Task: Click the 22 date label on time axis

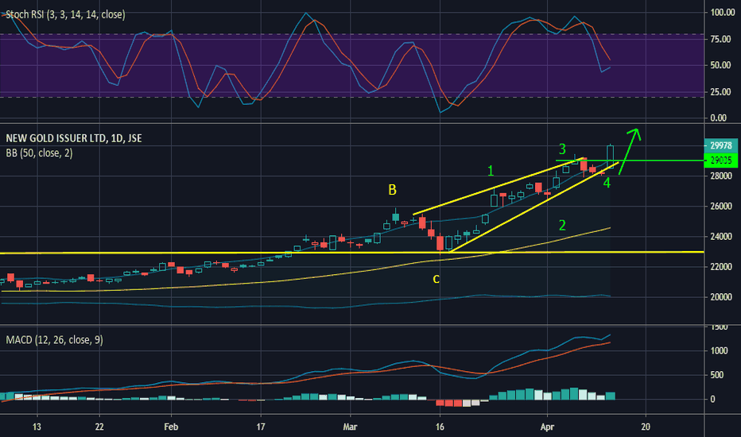Action: [99, 427]
